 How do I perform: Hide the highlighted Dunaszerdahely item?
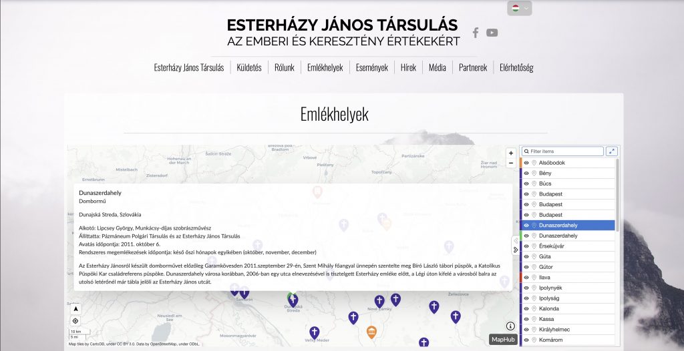526,226
